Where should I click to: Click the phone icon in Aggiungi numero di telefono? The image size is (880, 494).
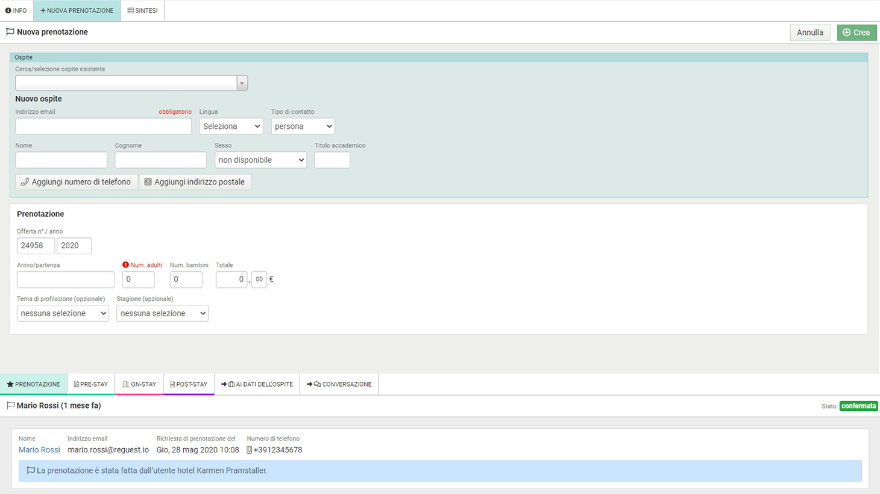coord(25,182)
